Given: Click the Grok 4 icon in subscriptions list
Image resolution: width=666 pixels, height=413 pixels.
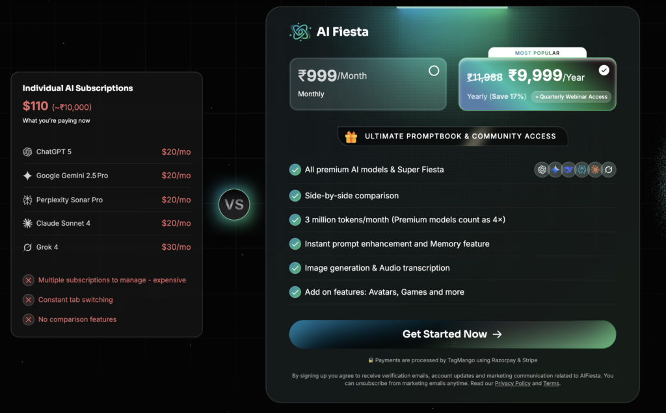Looking at the screenshot, I should click(27, 247).
